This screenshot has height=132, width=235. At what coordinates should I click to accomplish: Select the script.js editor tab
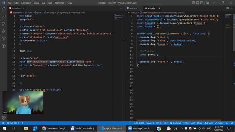coord(151,8)
